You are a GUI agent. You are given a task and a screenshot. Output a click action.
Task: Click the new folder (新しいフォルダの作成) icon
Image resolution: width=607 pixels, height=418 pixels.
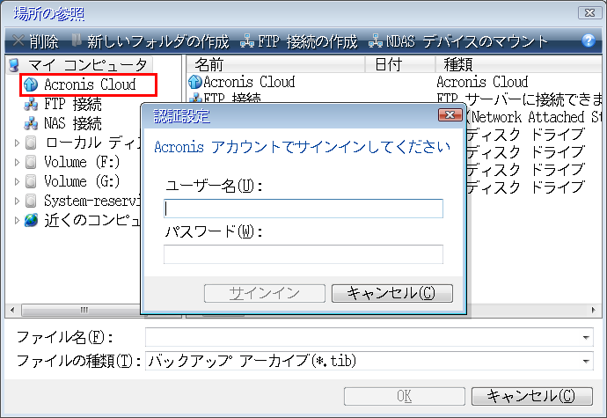click(x=77, y=40)
